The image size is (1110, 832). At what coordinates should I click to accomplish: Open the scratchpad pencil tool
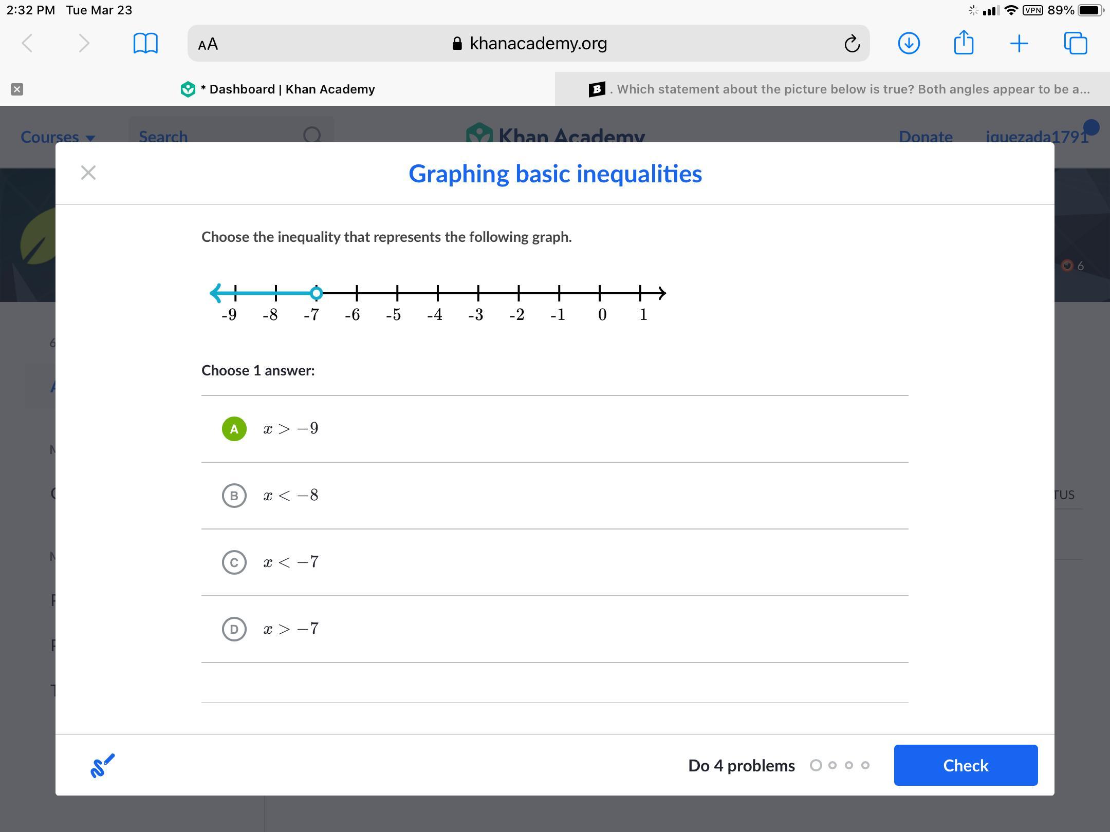[102, 765]
